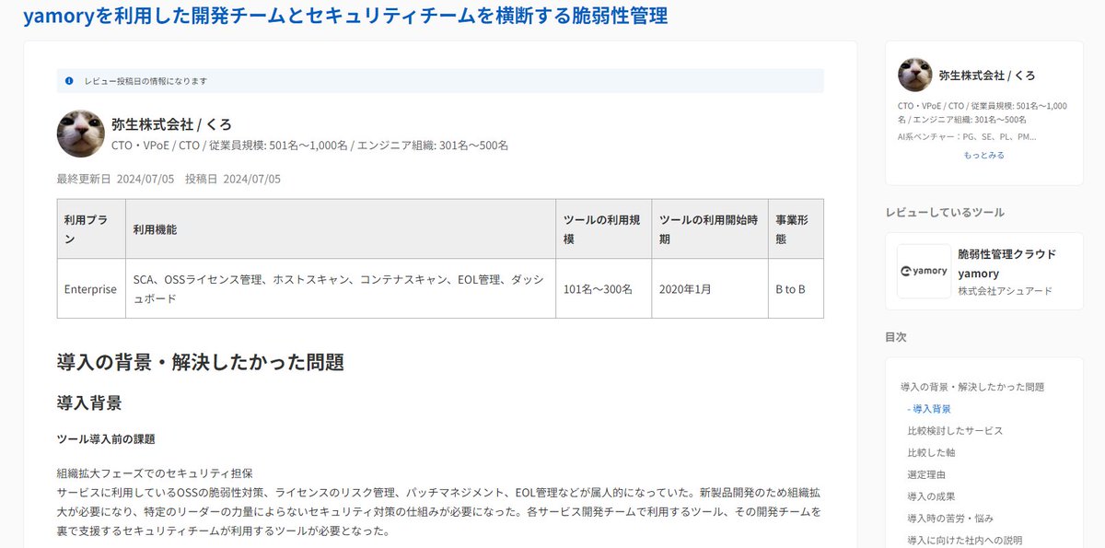Click the Enterprise plan cell
Viewport: 1105px width, 548px height.
click(x=90, y=289)
